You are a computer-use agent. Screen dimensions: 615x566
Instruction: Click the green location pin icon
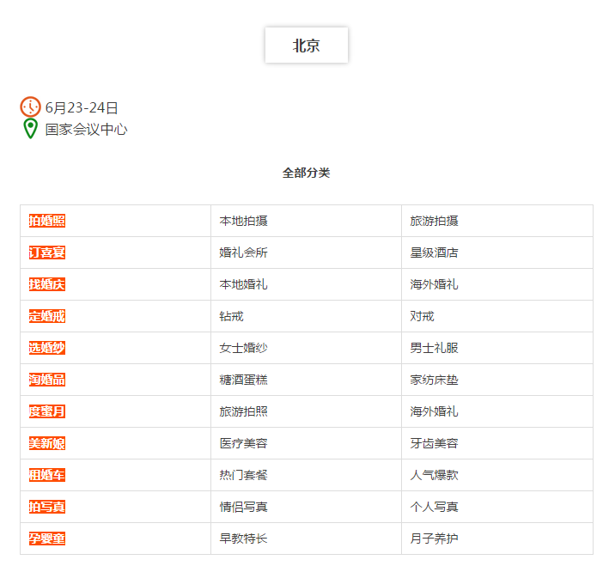click(30, 129)
